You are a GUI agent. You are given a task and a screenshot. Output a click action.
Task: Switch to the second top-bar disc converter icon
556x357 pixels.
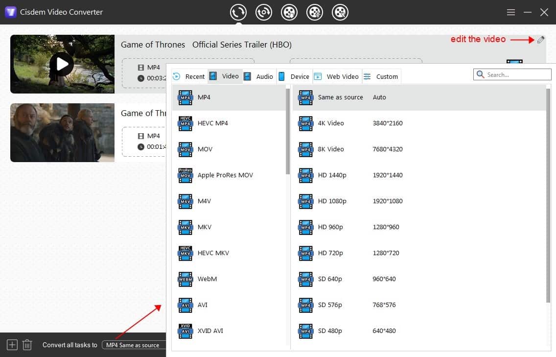[264, 12]
